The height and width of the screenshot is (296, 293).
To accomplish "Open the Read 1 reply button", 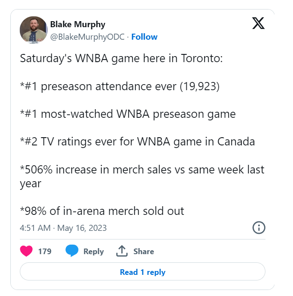I will coord(143,271).
